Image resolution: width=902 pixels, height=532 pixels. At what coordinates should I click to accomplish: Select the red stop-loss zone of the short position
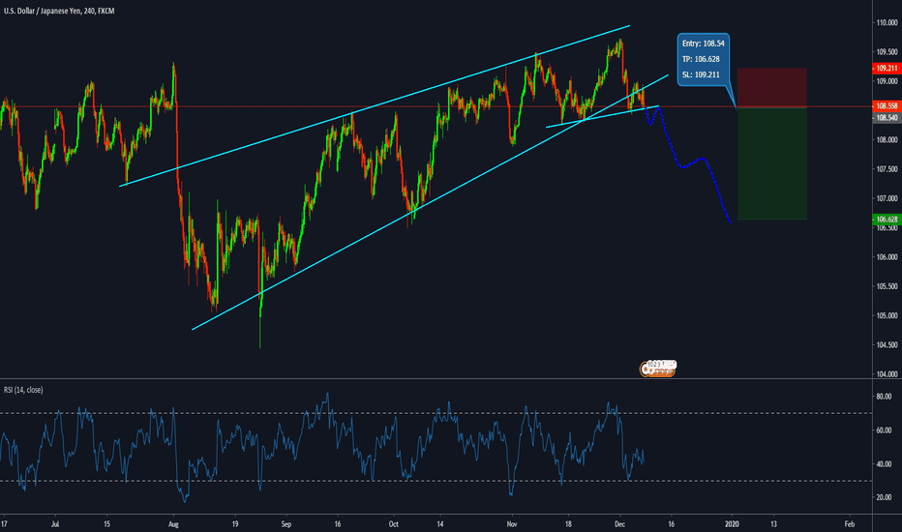(771, 87)
